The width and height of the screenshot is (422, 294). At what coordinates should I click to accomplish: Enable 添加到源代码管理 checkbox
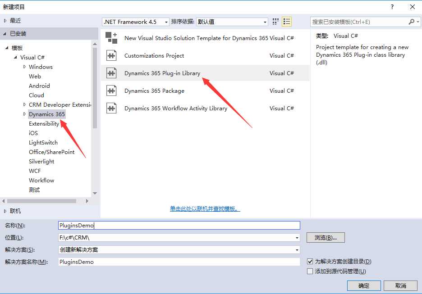pyautogui.click(x=310, y=271)
